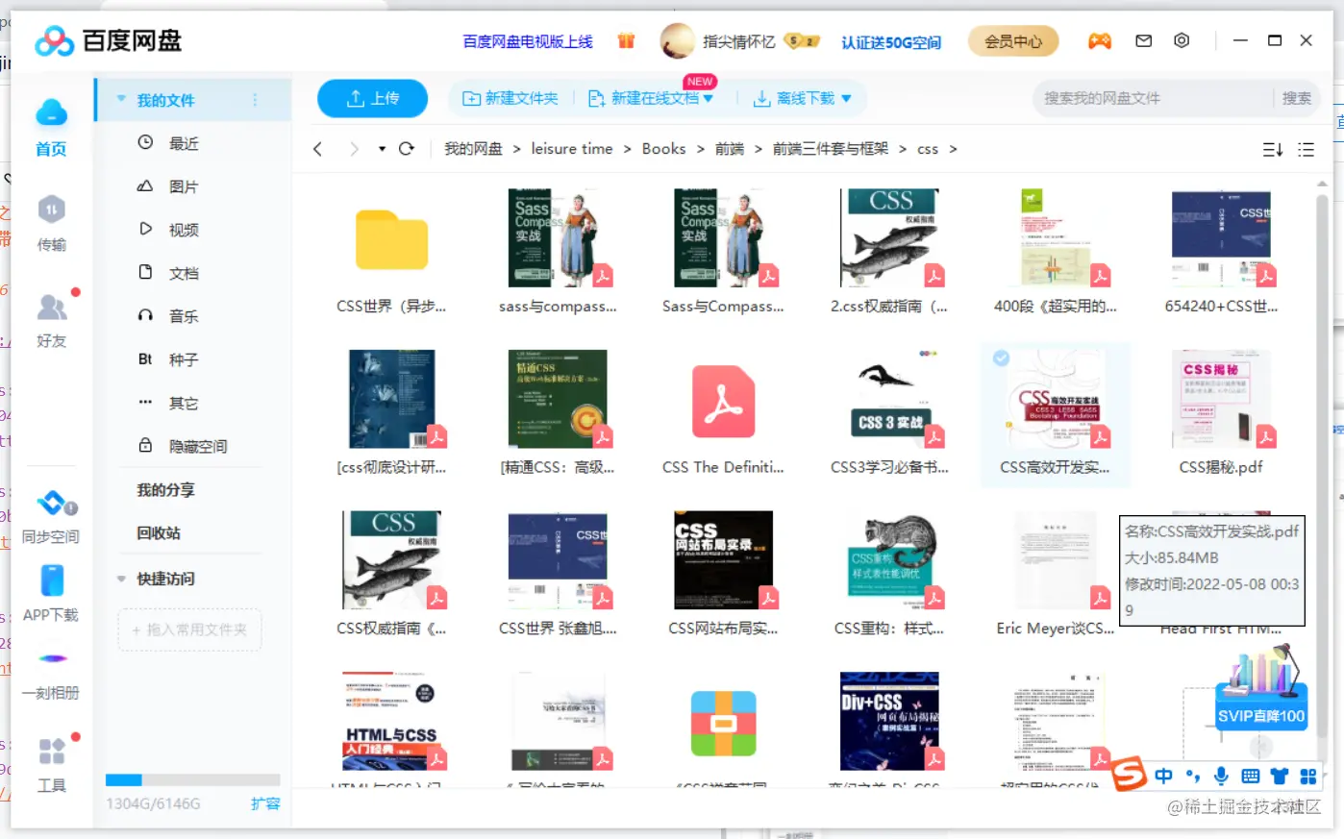Image resolution: width=1344 pixels, height=839 pixels.
Task: Open 我的文件 more options dots
Action: [255, 100]
